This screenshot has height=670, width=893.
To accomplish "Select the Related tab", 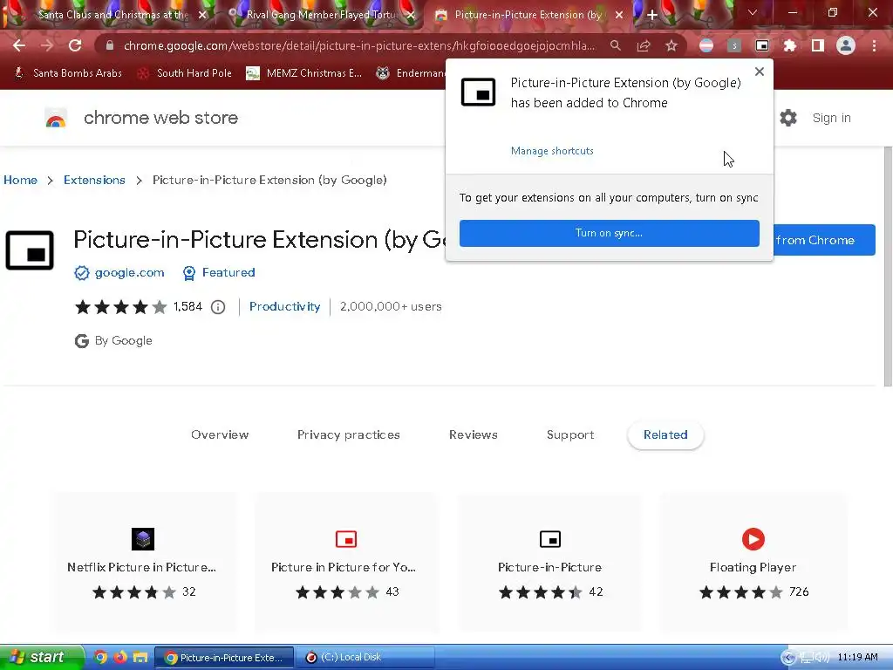I will [665, 434].
